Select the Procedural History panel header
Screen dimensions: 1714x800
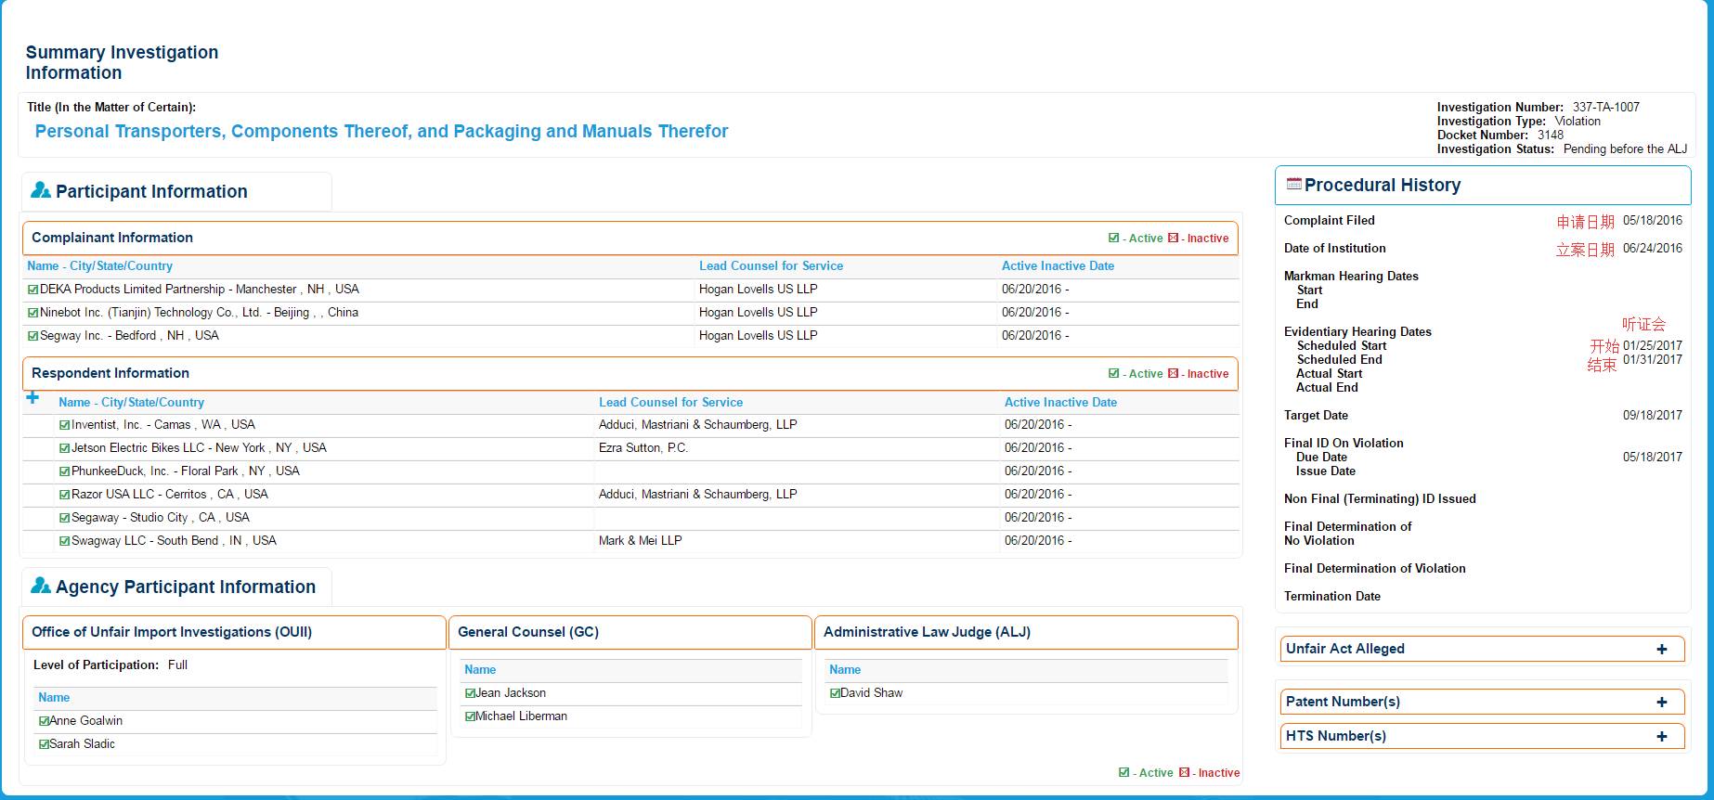(1483, 186)
